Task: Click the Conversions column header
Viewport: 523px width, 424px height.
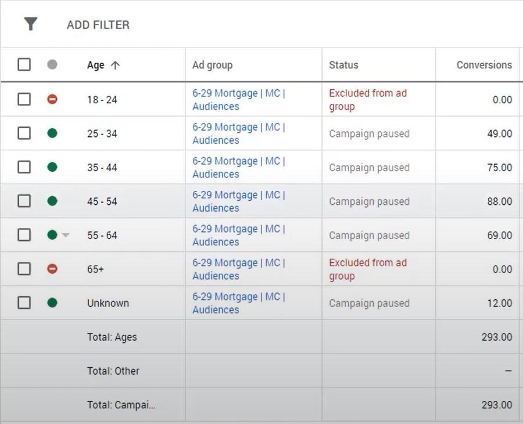Action: [x=484, y=65]
